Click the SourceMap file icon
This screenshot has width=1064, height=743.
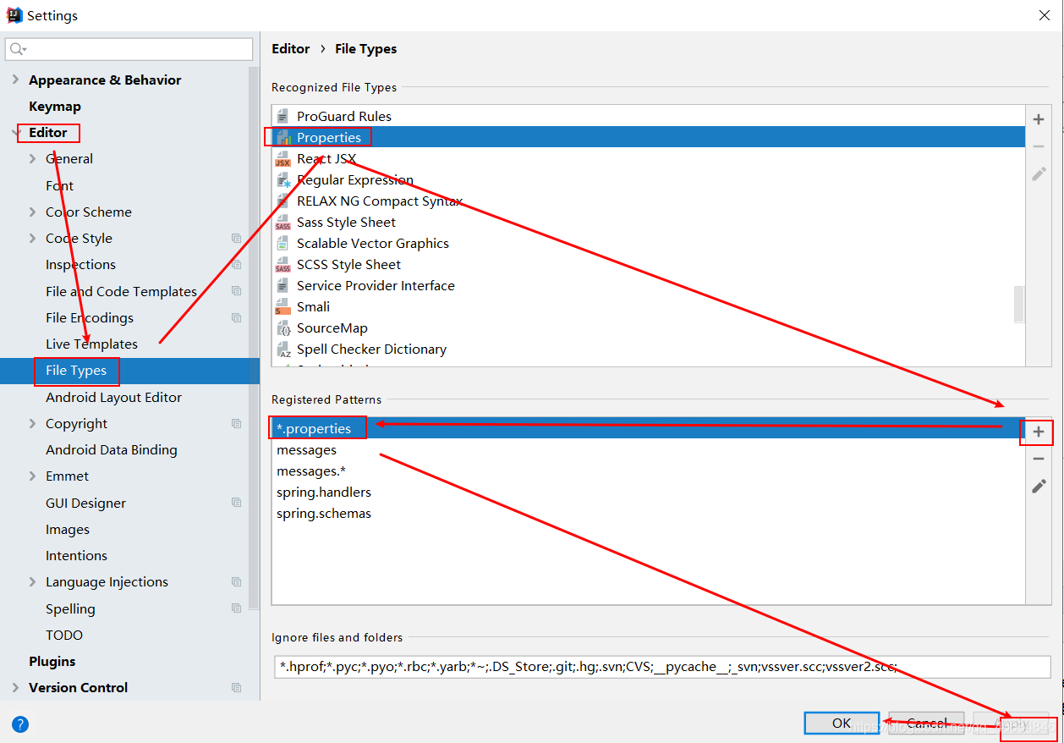283,328
